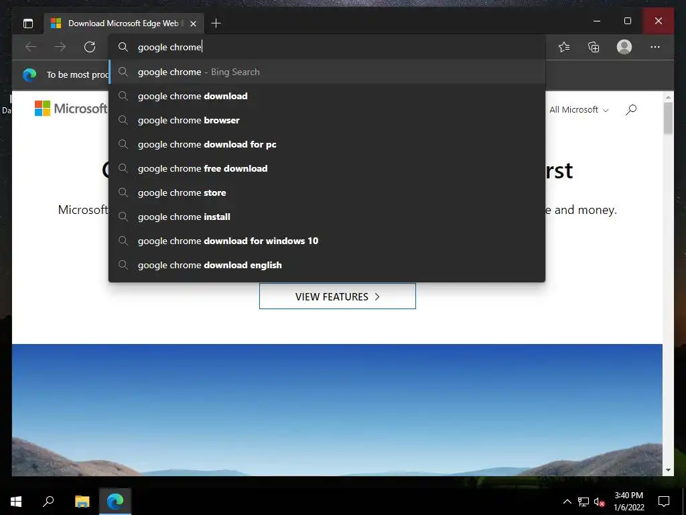Click the Microsoft Windows-flag favicon on the tab

(56, 23)
